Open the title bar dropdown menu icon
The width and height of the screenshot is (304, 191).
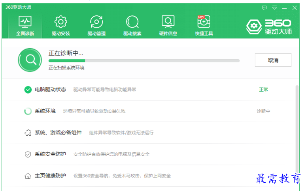(x=274, y=8)
